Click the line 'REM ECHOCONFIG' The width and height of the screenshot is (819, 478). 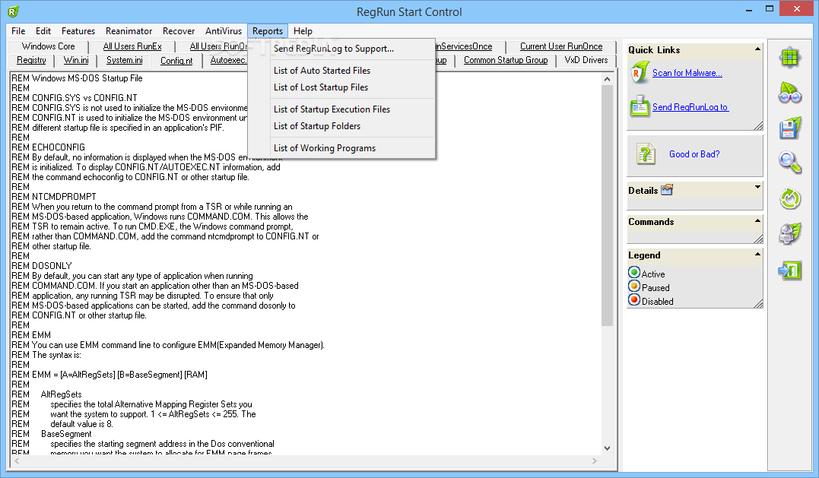pyautogui.click(x=48, y=147)
